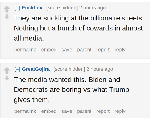Upvote GreatGojira's comment
150x118 pixels.
[x=7, y=71]
